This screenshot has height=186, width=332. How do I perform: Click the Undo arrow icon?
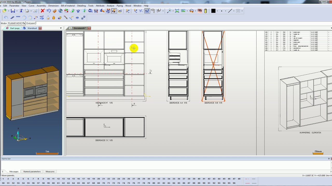pos(49,11)
